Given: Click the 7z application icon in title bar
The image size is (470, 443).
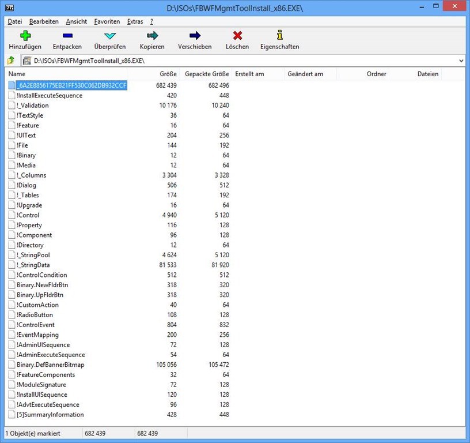Looking at the screenshot, I should [x=10, y=8].
